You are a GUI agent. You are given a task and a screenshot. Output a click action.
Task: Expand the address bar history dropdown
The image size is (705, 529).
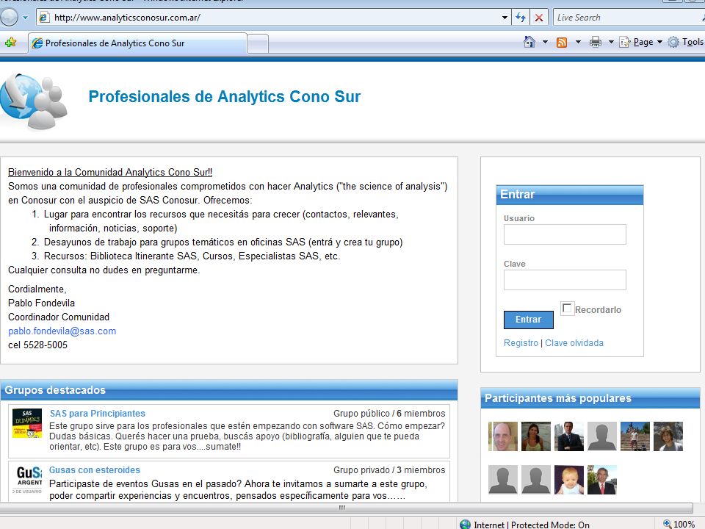(x=505, y=18)
